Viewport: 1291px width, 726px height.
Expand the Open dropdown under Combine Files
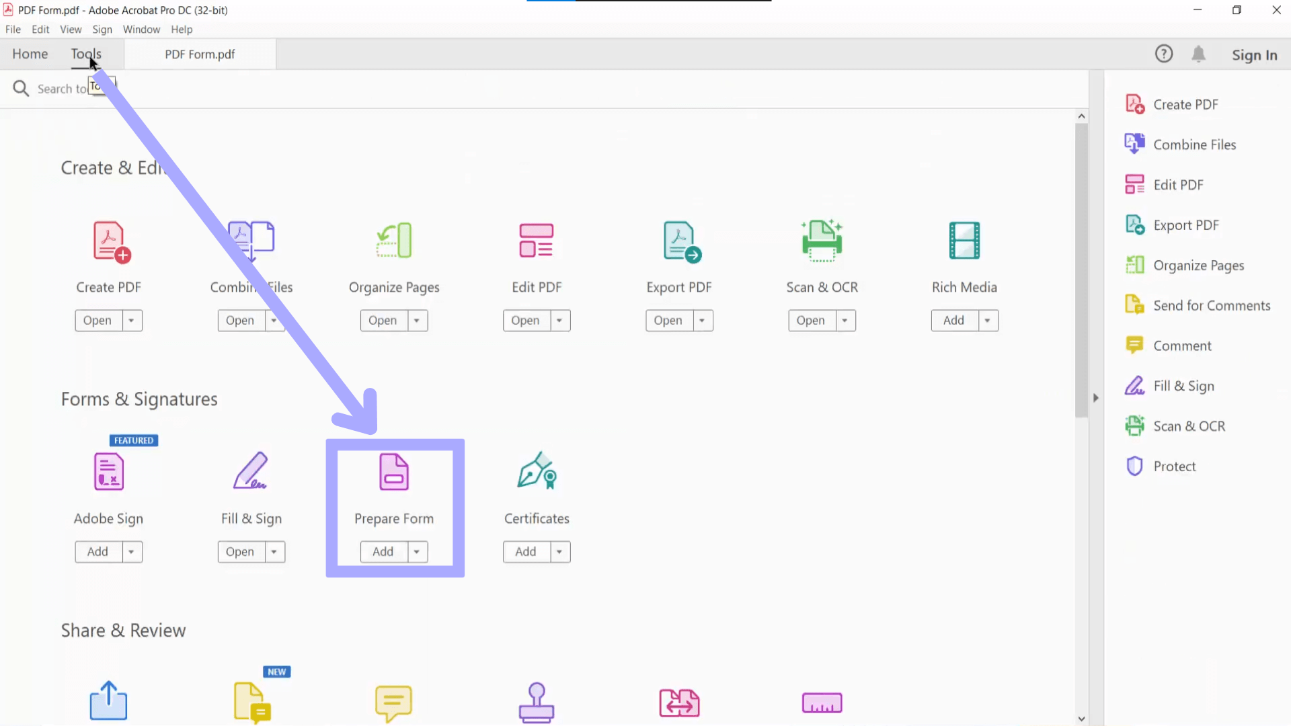pyautogui.click(x=275, y=320)
